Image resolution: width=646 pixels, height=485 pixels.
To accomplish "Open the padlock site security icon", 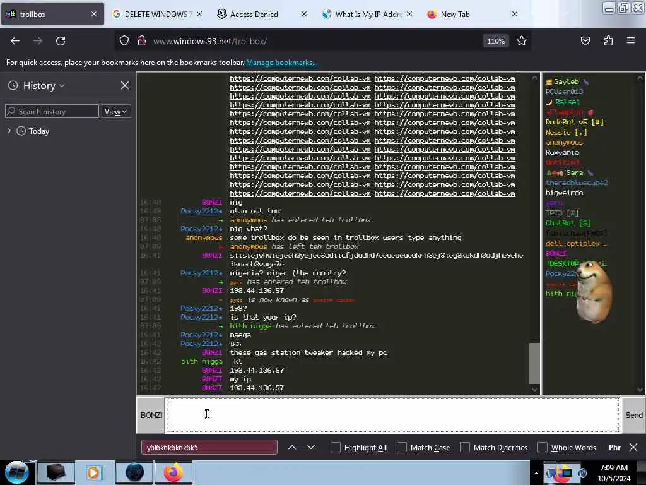I will pyautogui.click(x=142, y=41).
